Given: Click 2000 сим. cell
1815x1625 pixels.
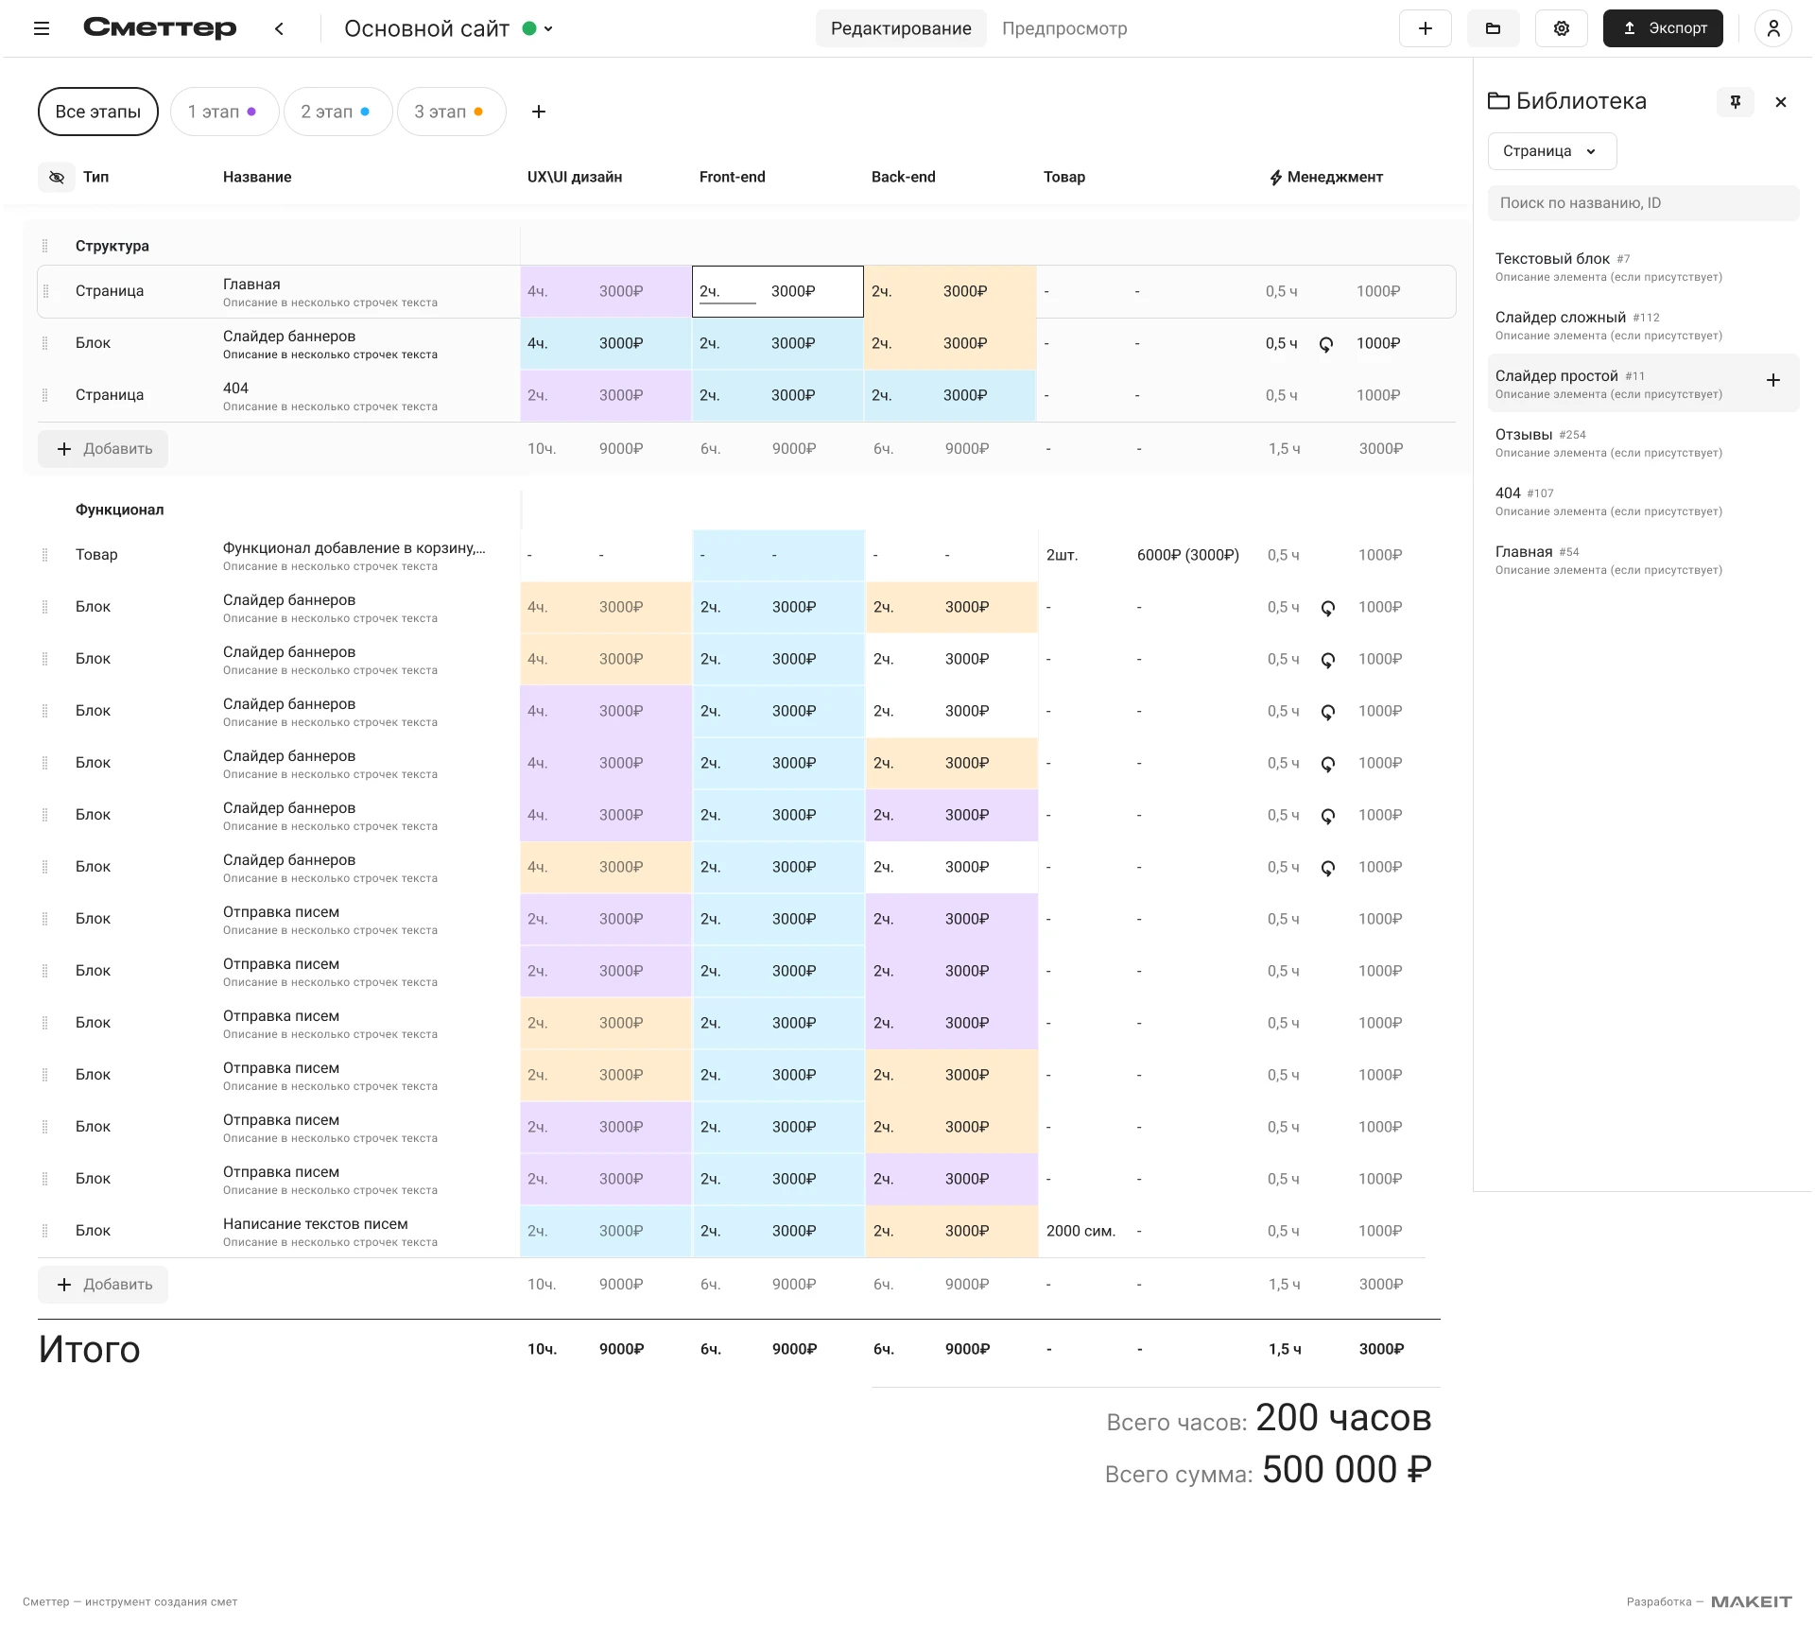Looking at the screenshot, I should pyautogui.click(x=1081, y=1231).
